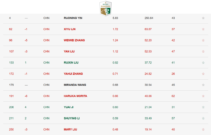The image size is (211, 135).
Task: Open Xiyu Lin's player page
Action: (69, 29)
